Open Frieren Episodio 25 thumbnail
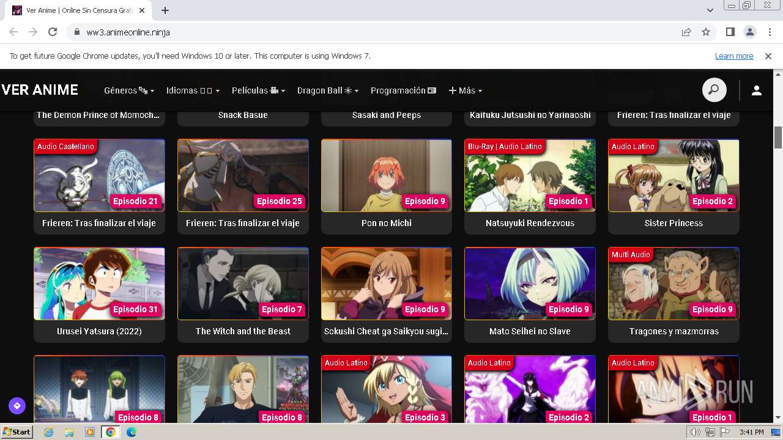Screen dimensions: 783x440 243,175
